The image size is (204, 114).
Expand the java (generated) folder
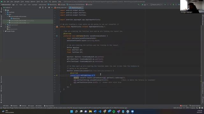coord(6,25)
